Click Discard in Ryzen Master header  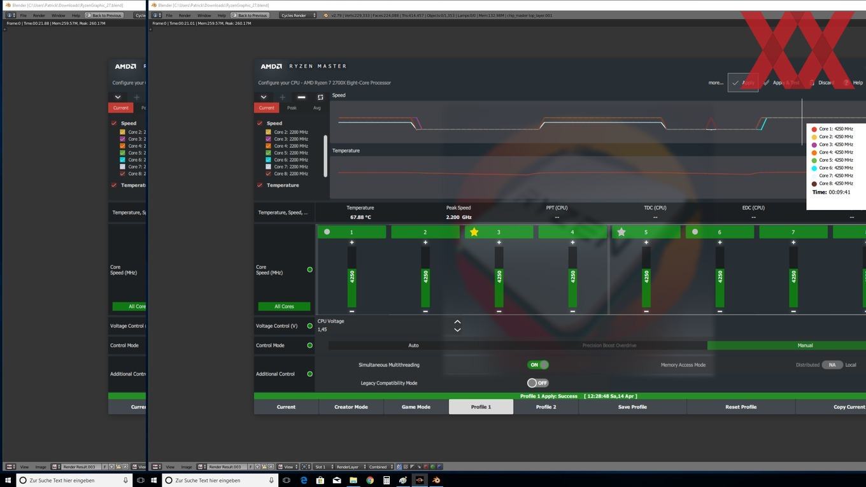coord(821,83)
